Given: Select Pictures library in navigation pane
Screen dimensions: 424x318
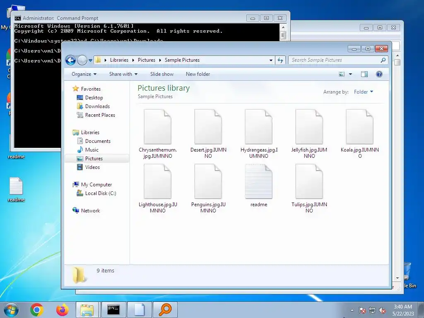Looking at the screenshot, I should 94,159.
